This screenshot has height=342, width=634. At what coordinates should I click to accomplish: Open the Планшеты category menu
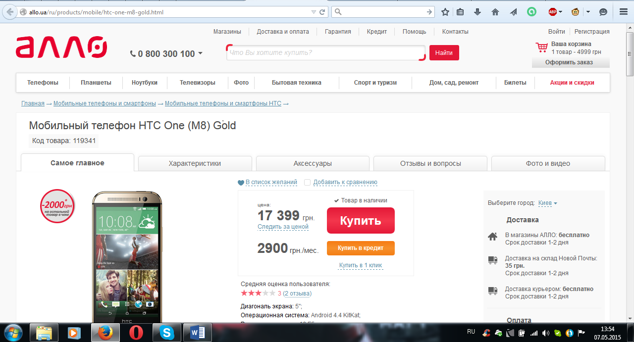(96, 83)
